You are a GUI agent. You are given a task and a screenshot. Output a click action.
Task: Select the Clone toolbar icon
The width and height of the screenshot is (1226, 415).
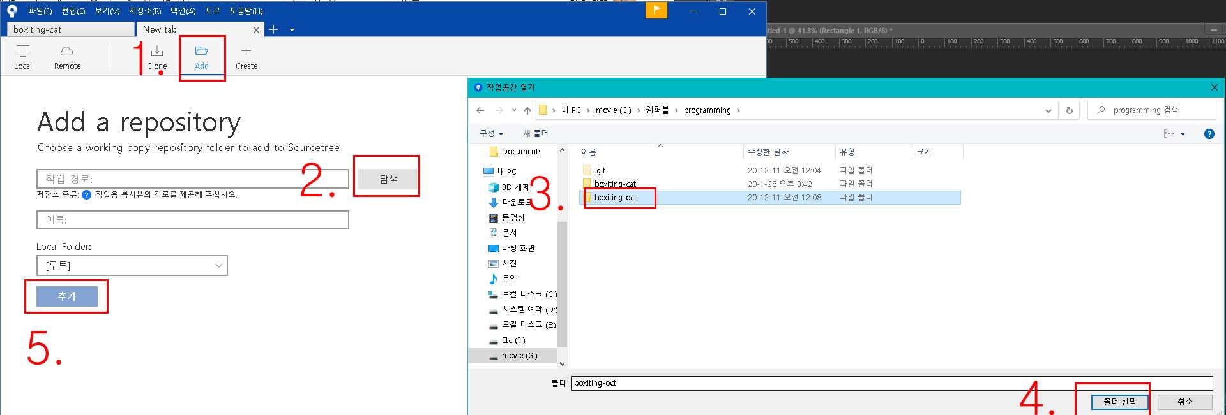157,57
